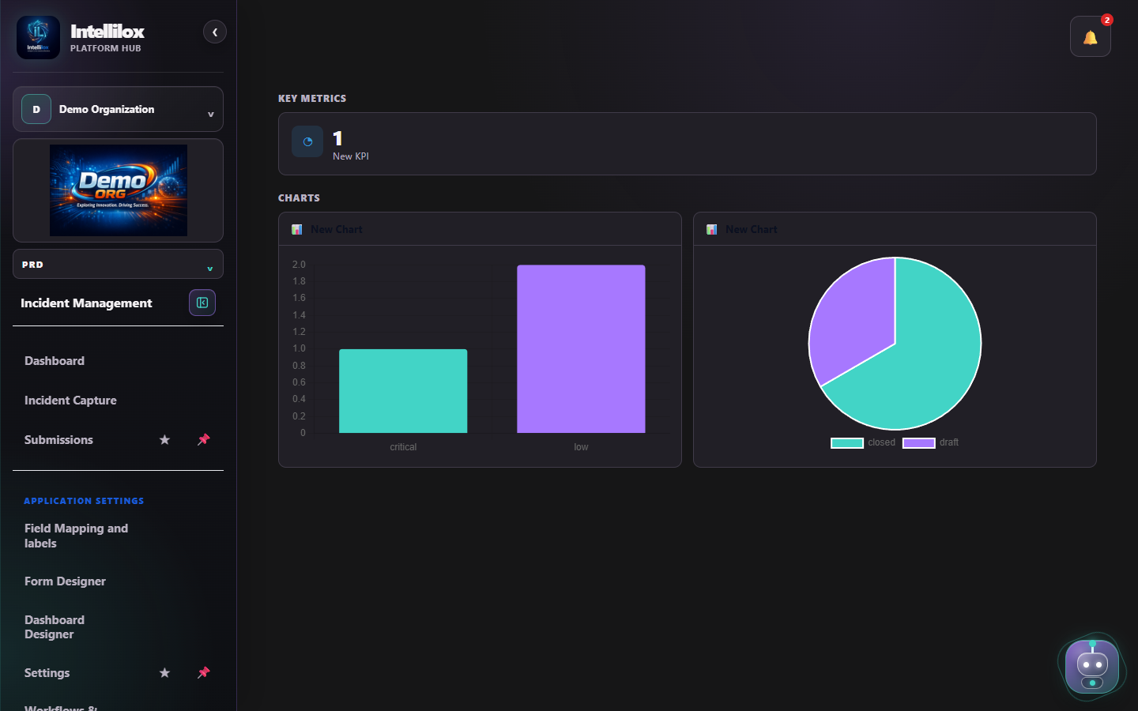Click the KPI pie icon
1138x711 pixels.
tap(307, 141)
